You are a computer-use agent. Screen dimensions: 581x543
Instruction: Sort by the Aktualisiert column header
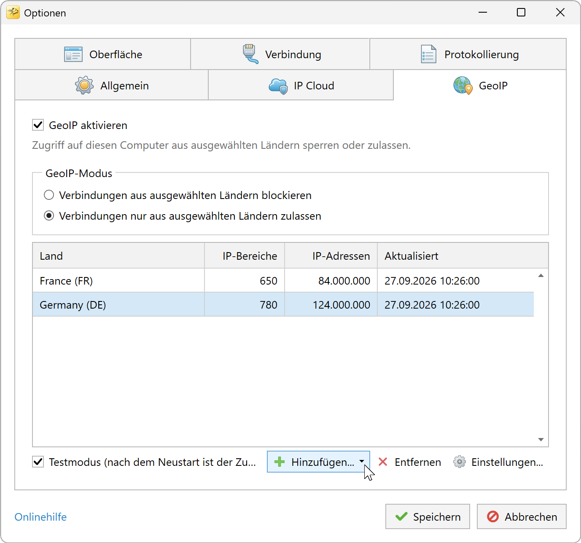point(463,256)
